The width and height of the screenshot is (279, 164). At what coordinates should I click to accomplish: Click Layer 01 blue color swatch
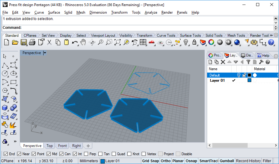(x=249, y=80)
